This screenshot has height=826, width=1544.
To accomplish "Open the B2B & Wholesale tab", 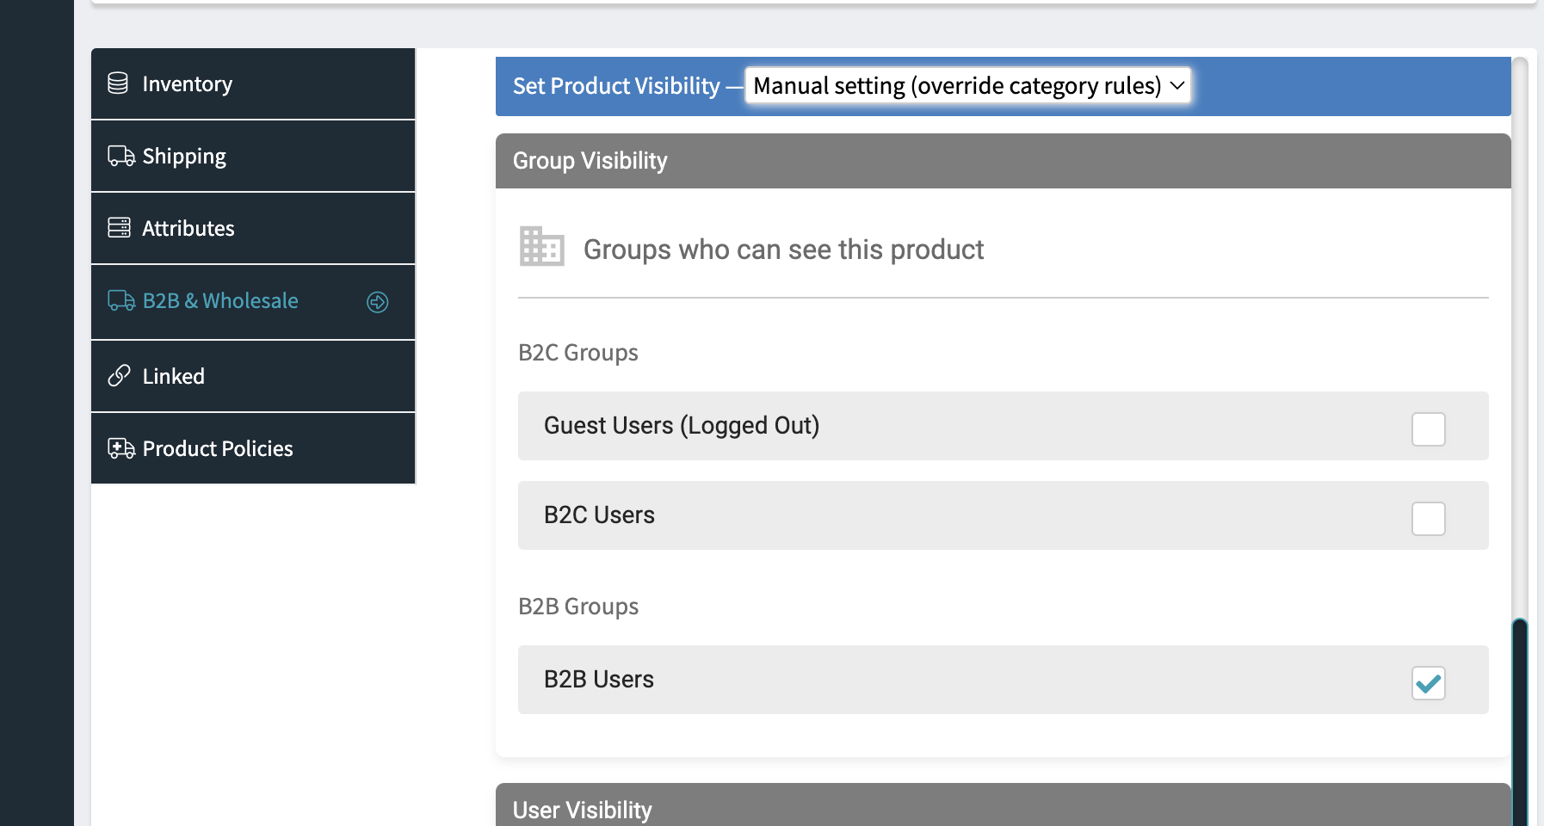I will coord(253,302).
